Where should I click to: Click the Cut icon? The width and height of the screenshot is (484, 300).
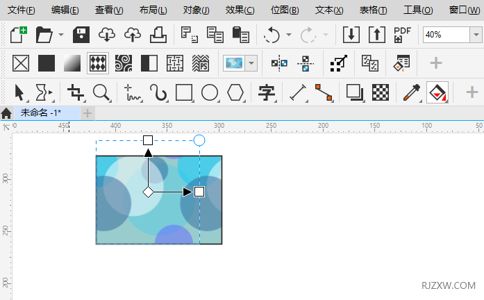point(189,35)
